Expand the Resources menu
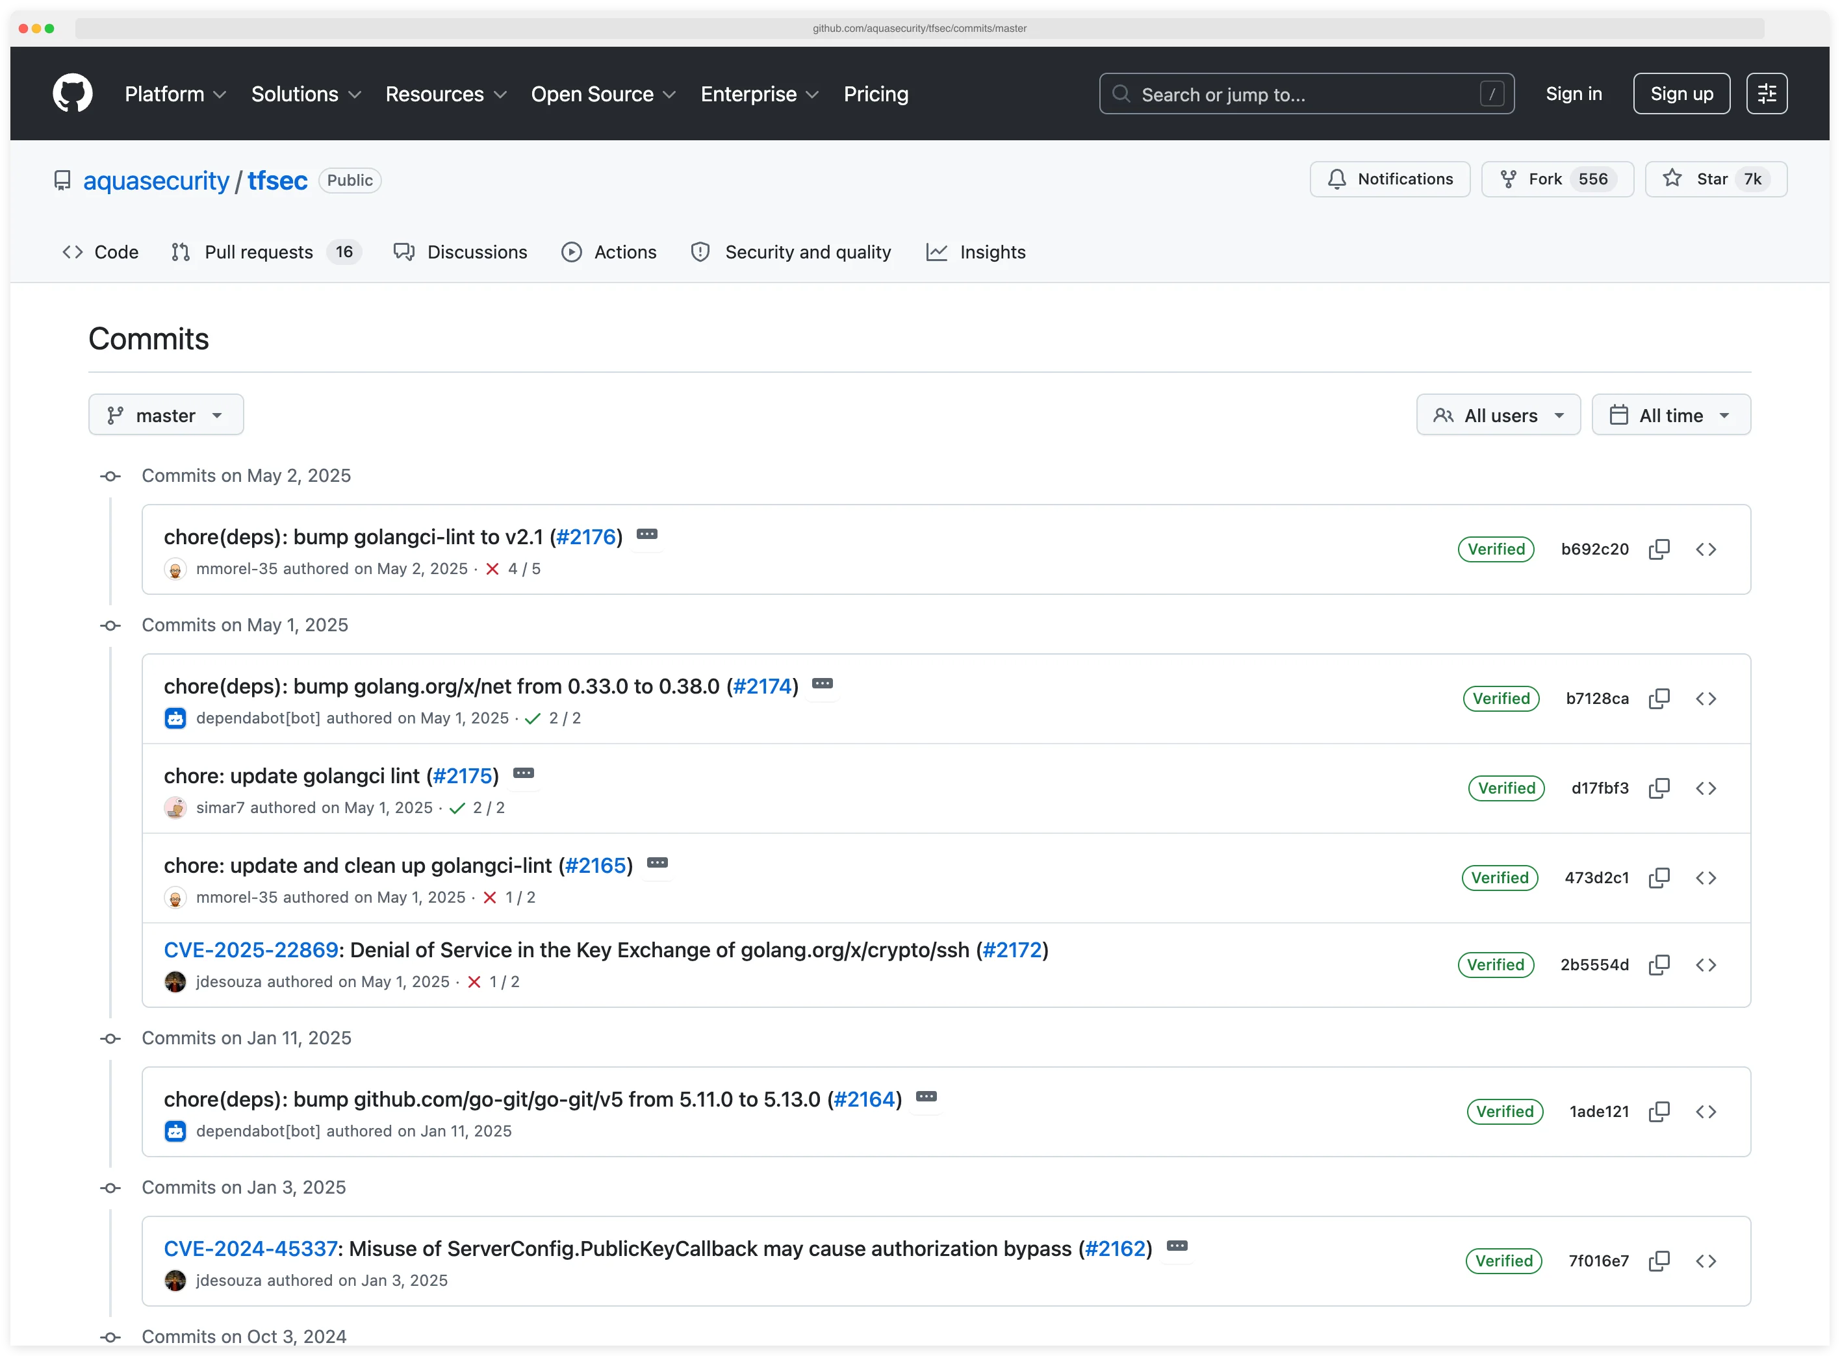 [x=446, y=94]
